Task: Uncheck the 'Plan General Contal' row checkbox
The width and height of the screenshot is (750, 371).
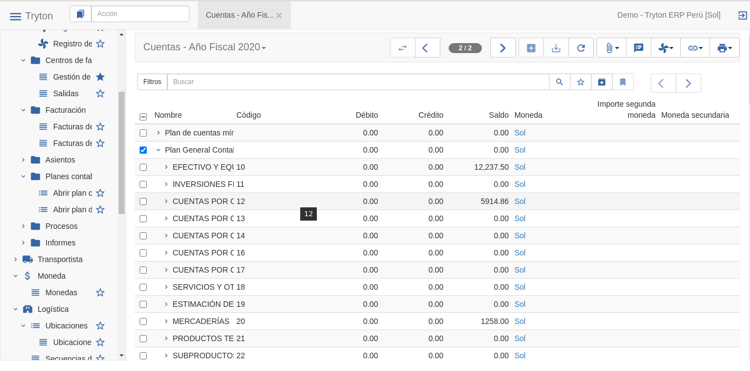Action: coord(143,150)
